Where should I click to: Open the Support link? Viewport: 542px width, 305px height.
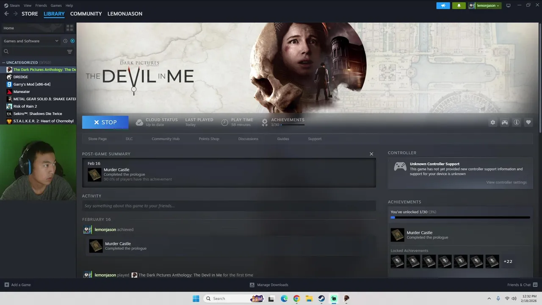coord(315,139)
